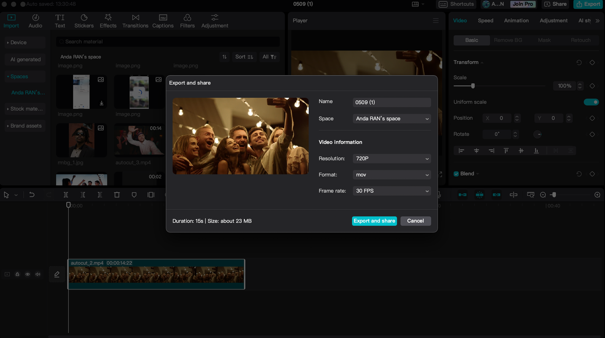Hide the video track with eye icon
The height and width of the screenshot is (338, 605).
[27, 274]
